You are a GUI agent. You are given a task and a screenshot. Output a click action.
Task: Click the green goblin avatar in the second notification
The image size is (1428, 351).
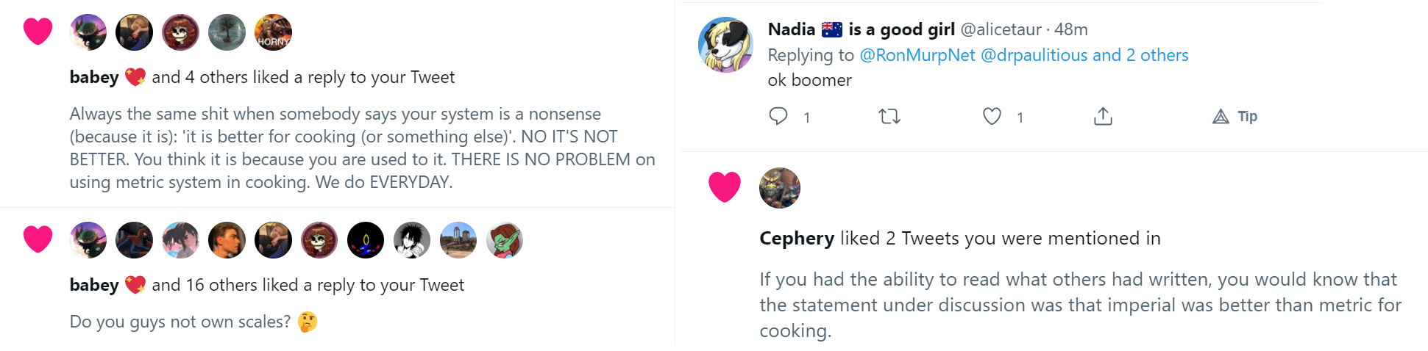pos(505,240)
